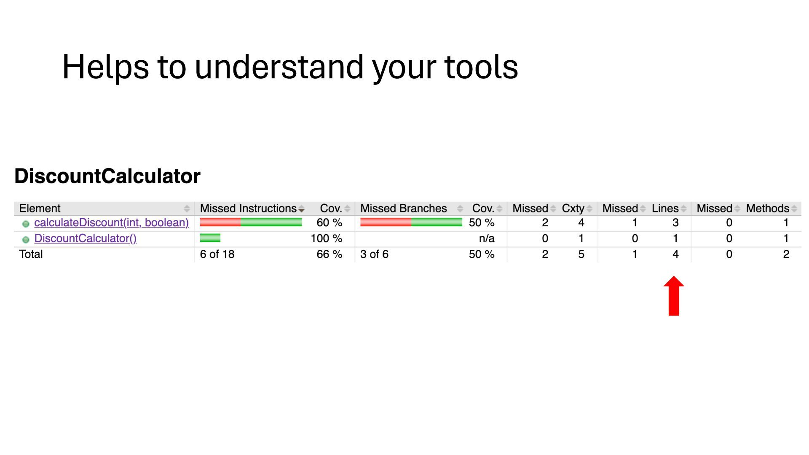Click the Missed Instructions sort arrow
This screenshot has height=455, width=809.
click(x=301, y=209)
